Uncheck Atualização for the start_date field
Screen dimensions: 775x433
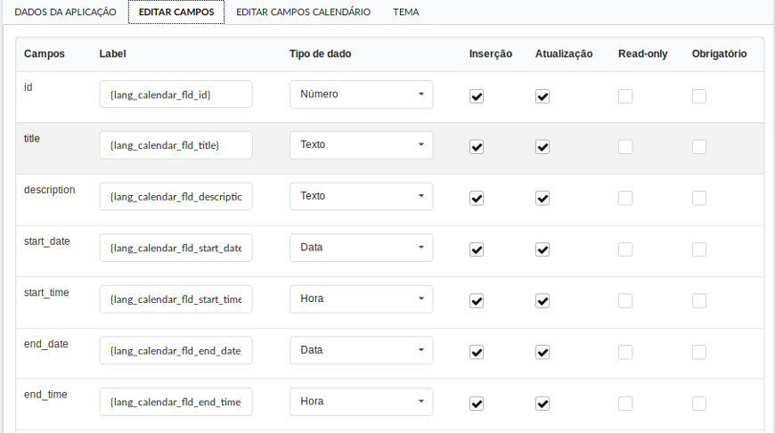pos(542,249)
